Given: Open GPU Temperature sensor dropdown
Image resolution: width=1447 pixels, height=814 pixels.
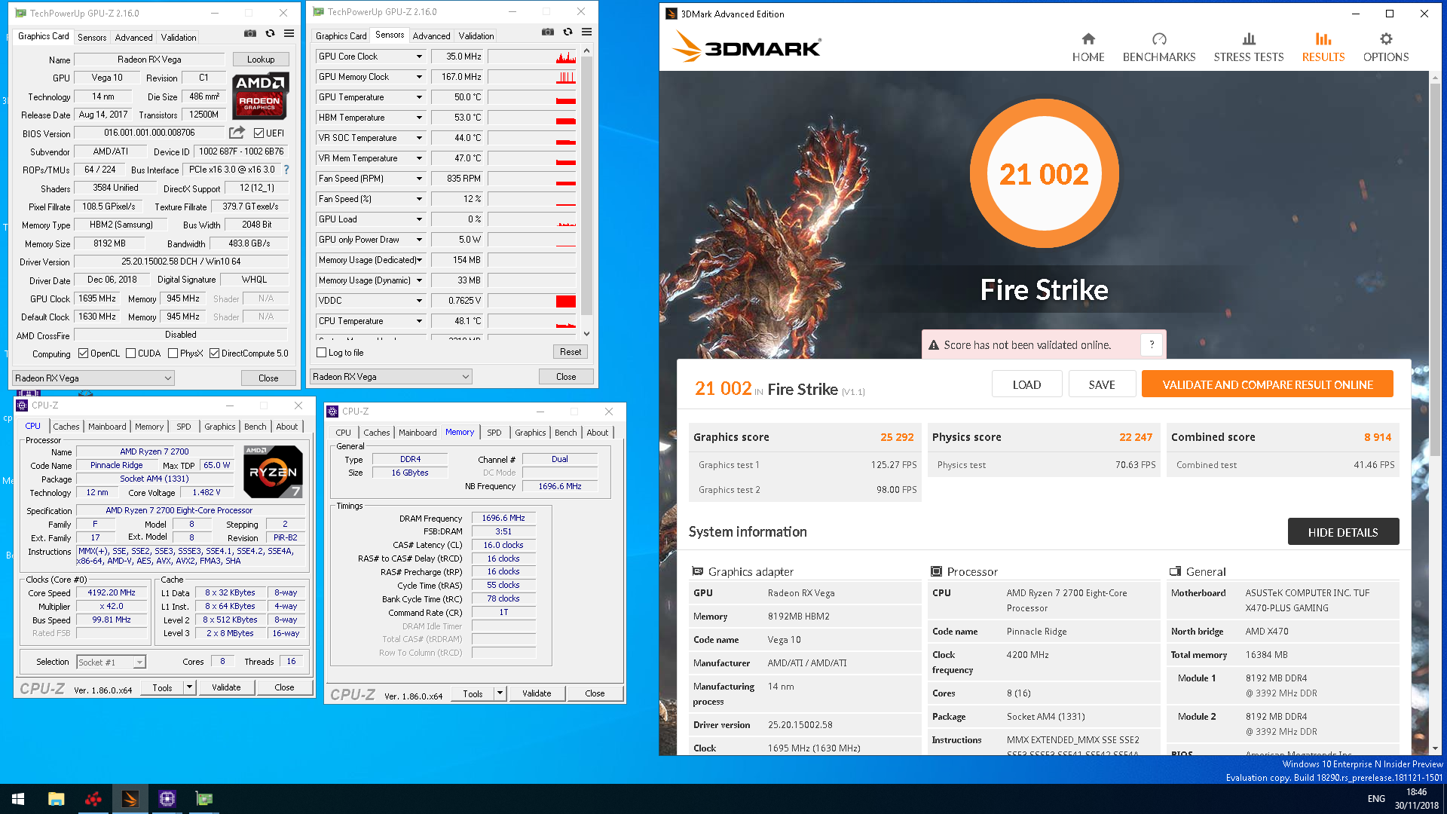Looking at the screenshot, I should coord(419,97).
